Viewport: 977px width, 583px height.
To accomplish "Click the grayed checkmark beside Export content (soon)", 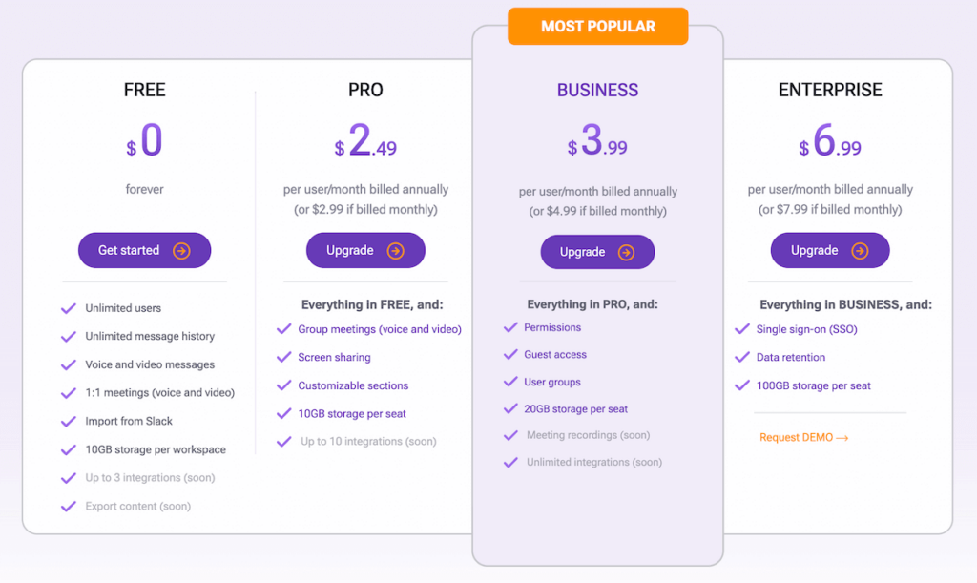I will click(69, 506).
